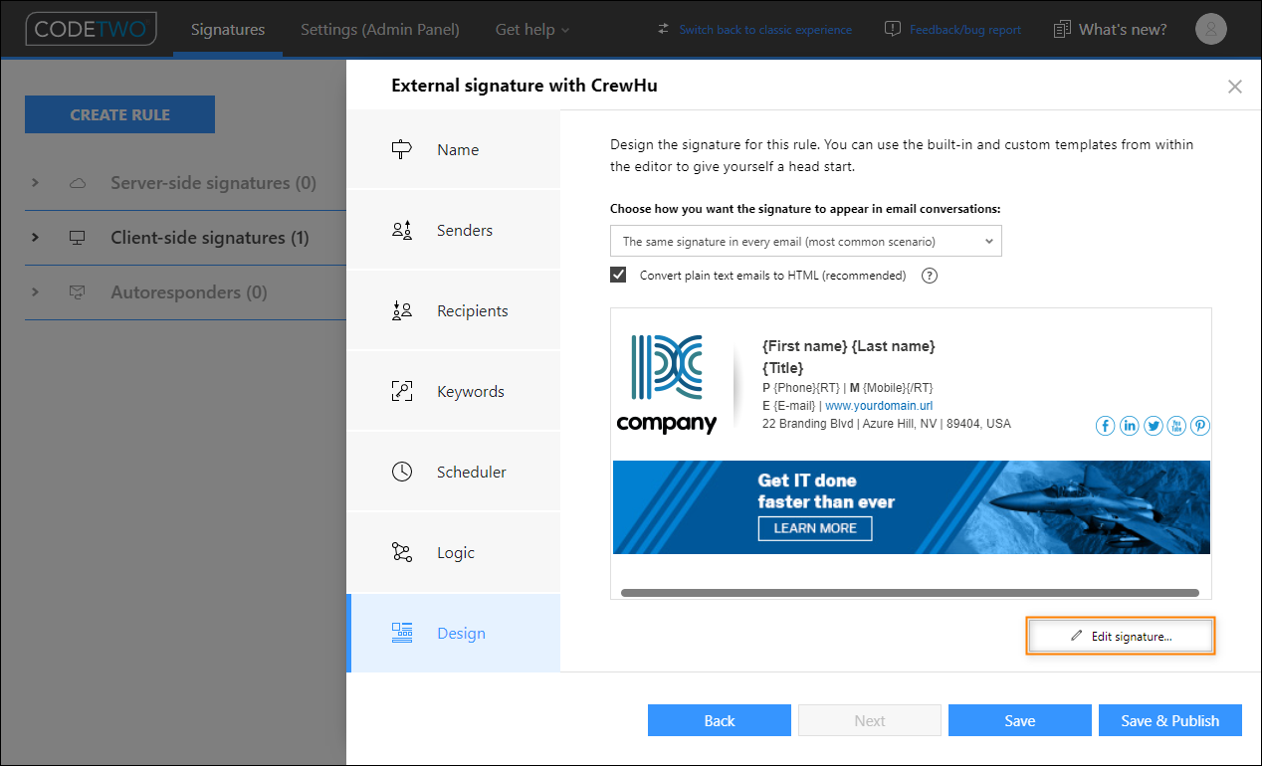The height and width of the screenshot is (766, 1262).
Task: Go to the Scheduler step
Action: pos(454,472)
